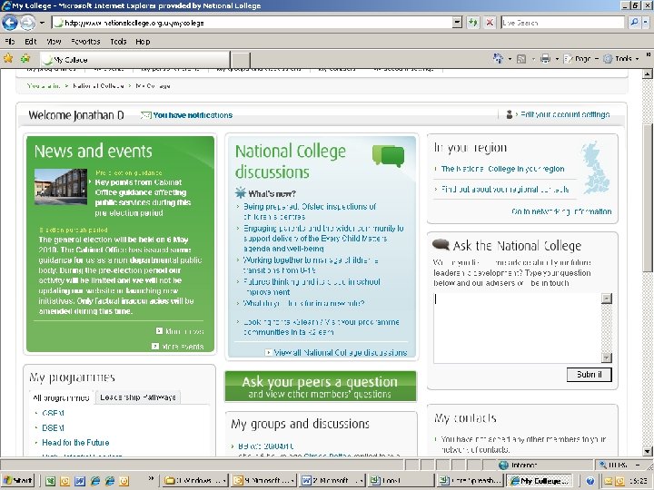The height and width of the screenshot is (490, 654).
Task: Open the Head for the Future programme
Action: 75,443
